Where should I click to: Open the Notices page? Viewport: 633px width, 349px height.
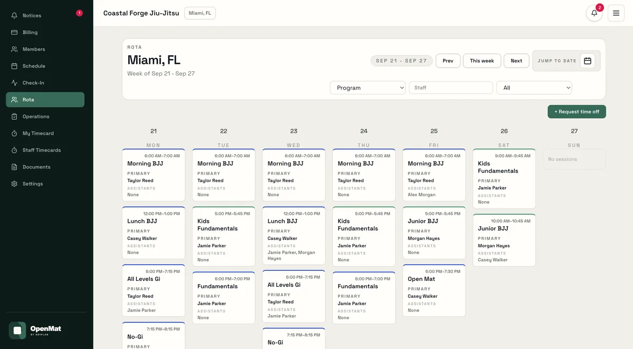tap(45, 15)
